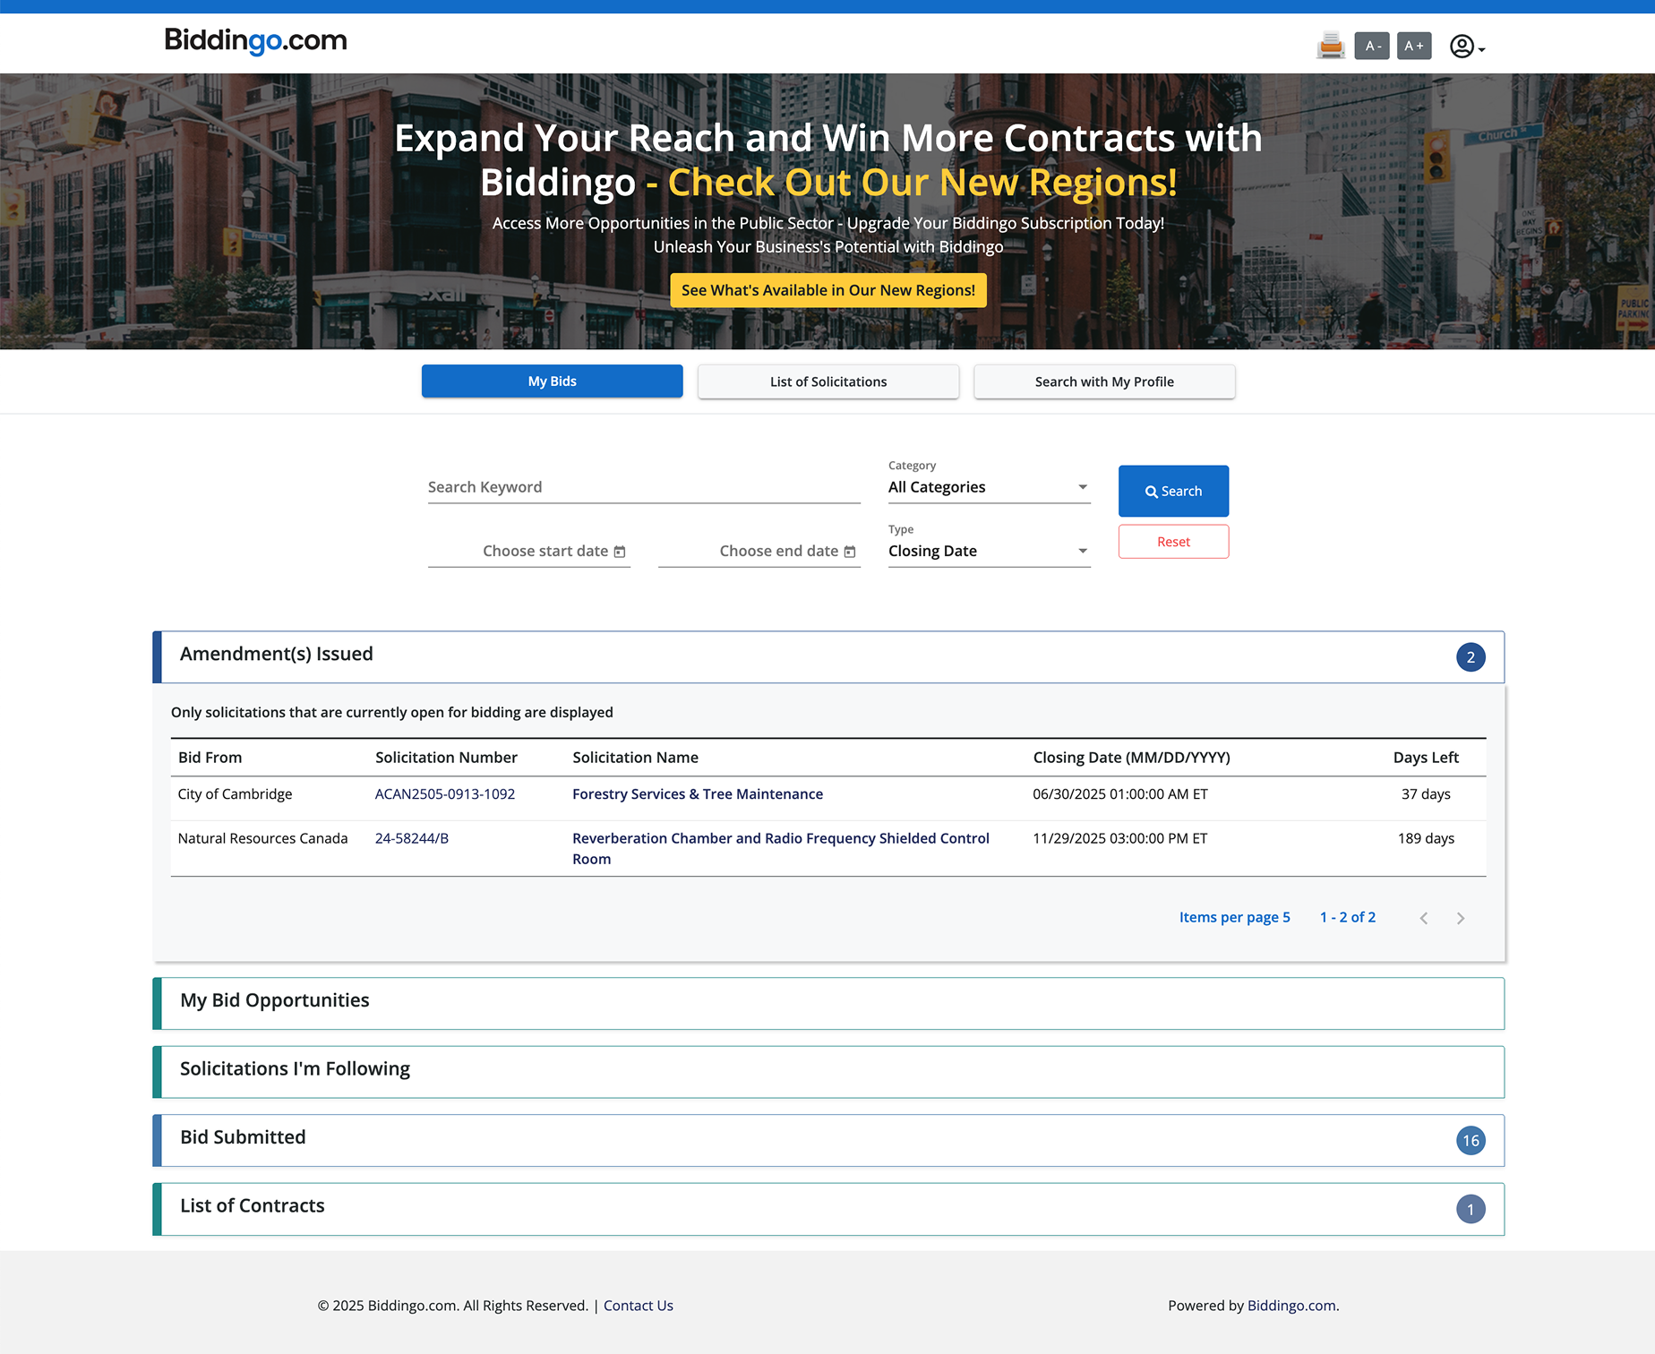Click the Bid Submitted count badge 16
1655x1354 pixels.
click(x=1471, y=1141)
